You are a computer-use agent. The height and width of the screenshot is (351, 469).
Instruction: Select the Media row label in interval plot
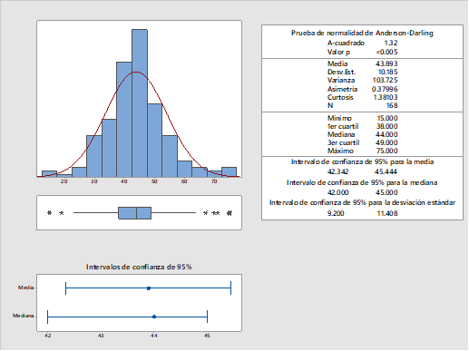coord(25,288)
